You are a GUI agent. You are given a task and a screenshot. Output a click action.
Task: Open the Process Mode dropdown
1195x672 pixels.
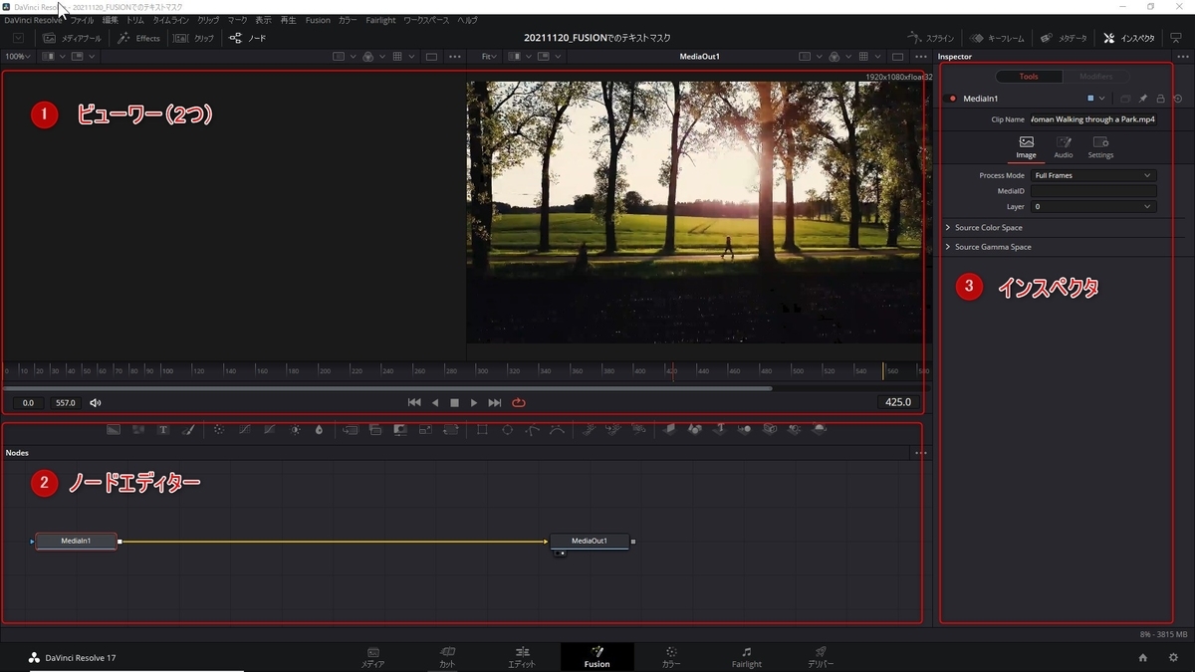[x=1092, y=175]
